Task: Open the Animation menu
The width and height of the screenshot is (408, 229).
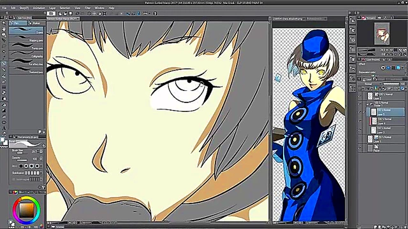Action: [39, 8]
